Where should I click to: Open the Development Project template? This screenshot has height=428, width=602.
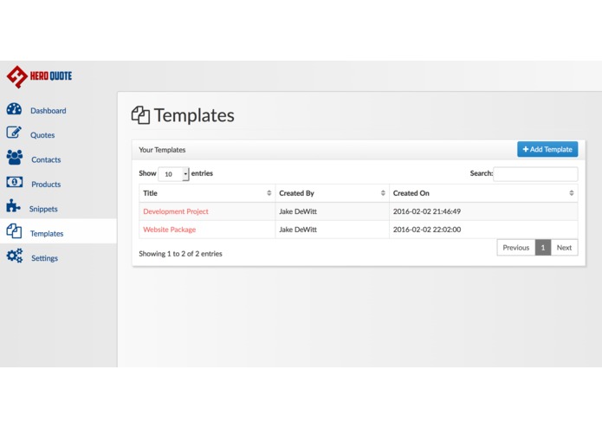[176, 211]
